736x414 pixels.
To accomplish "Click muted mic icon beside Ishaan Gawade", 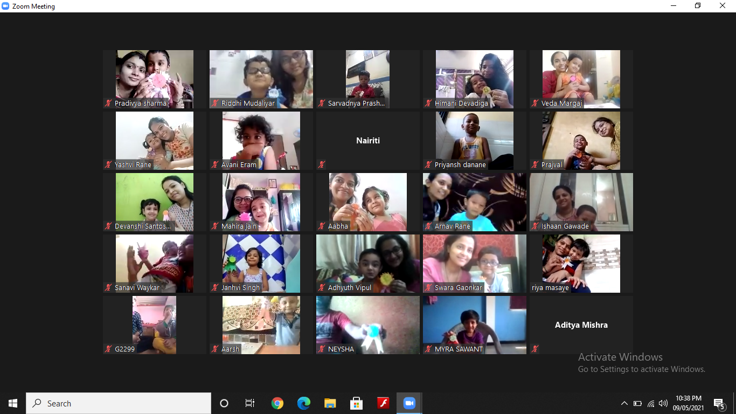I will pyautogui.click(x=535, y=226).
